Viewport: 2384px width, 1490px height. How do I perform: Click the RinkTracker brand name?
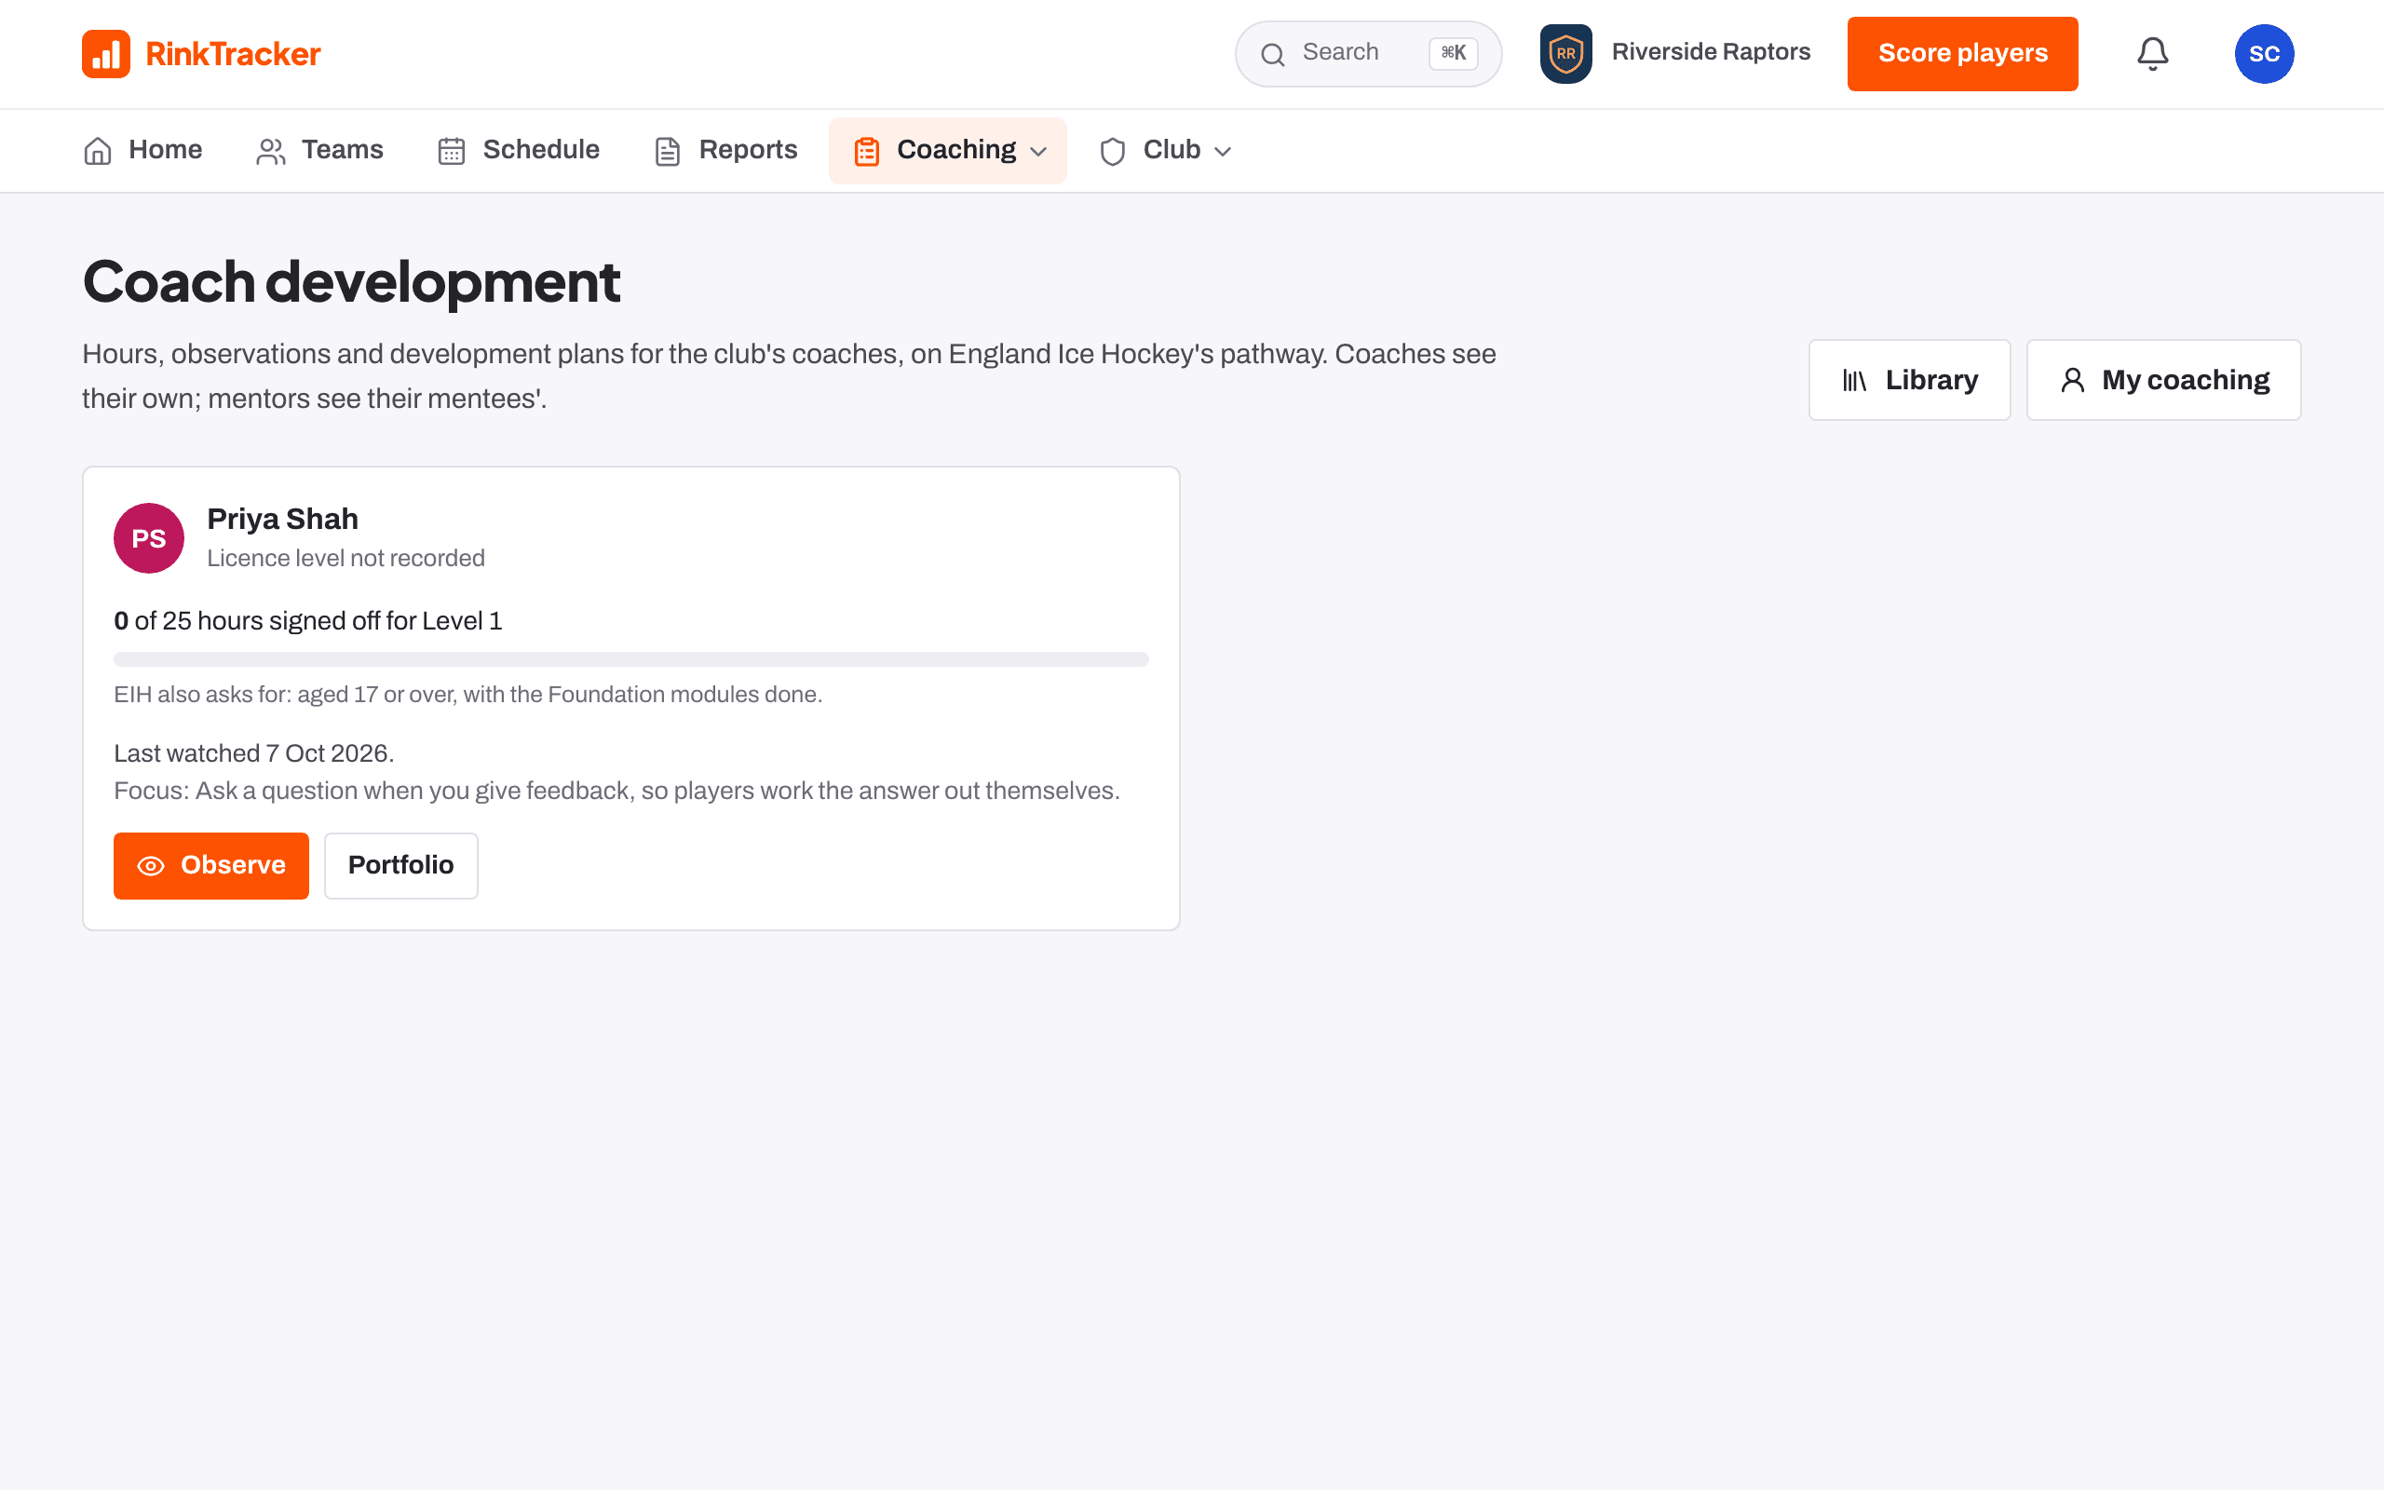click(233, 54)
